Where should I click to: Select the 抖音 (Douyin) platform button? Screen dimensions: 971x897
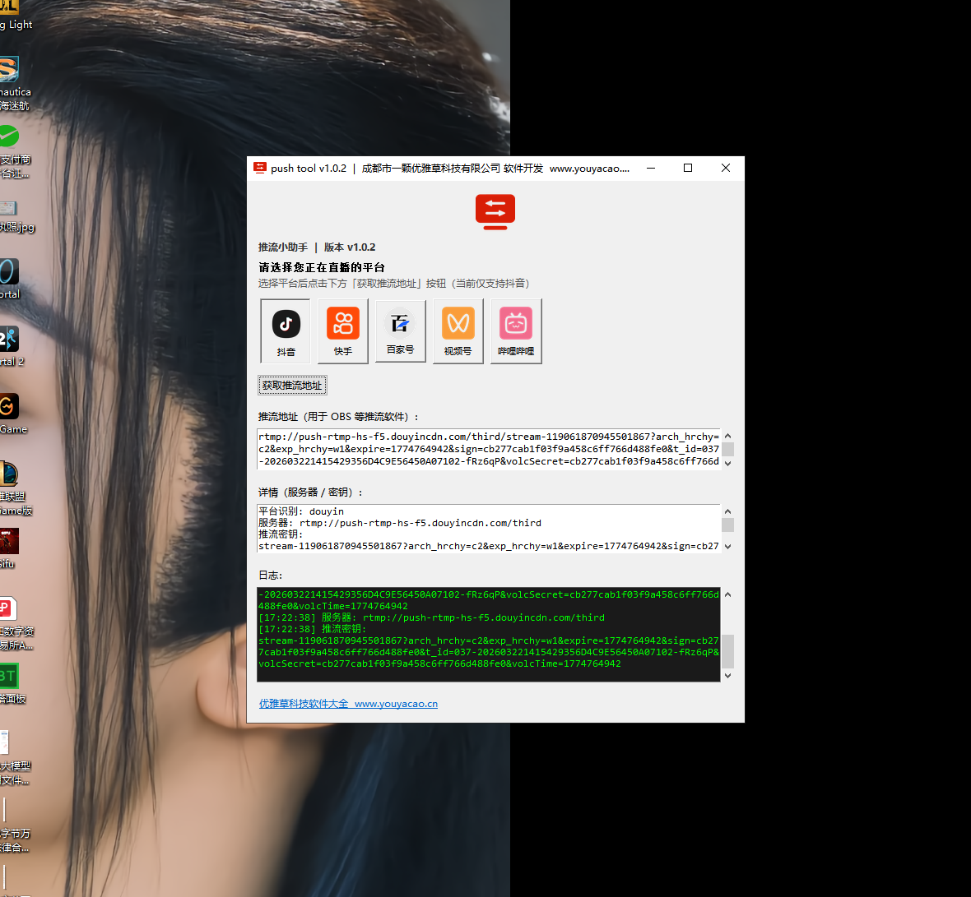[x=286, y=331]
